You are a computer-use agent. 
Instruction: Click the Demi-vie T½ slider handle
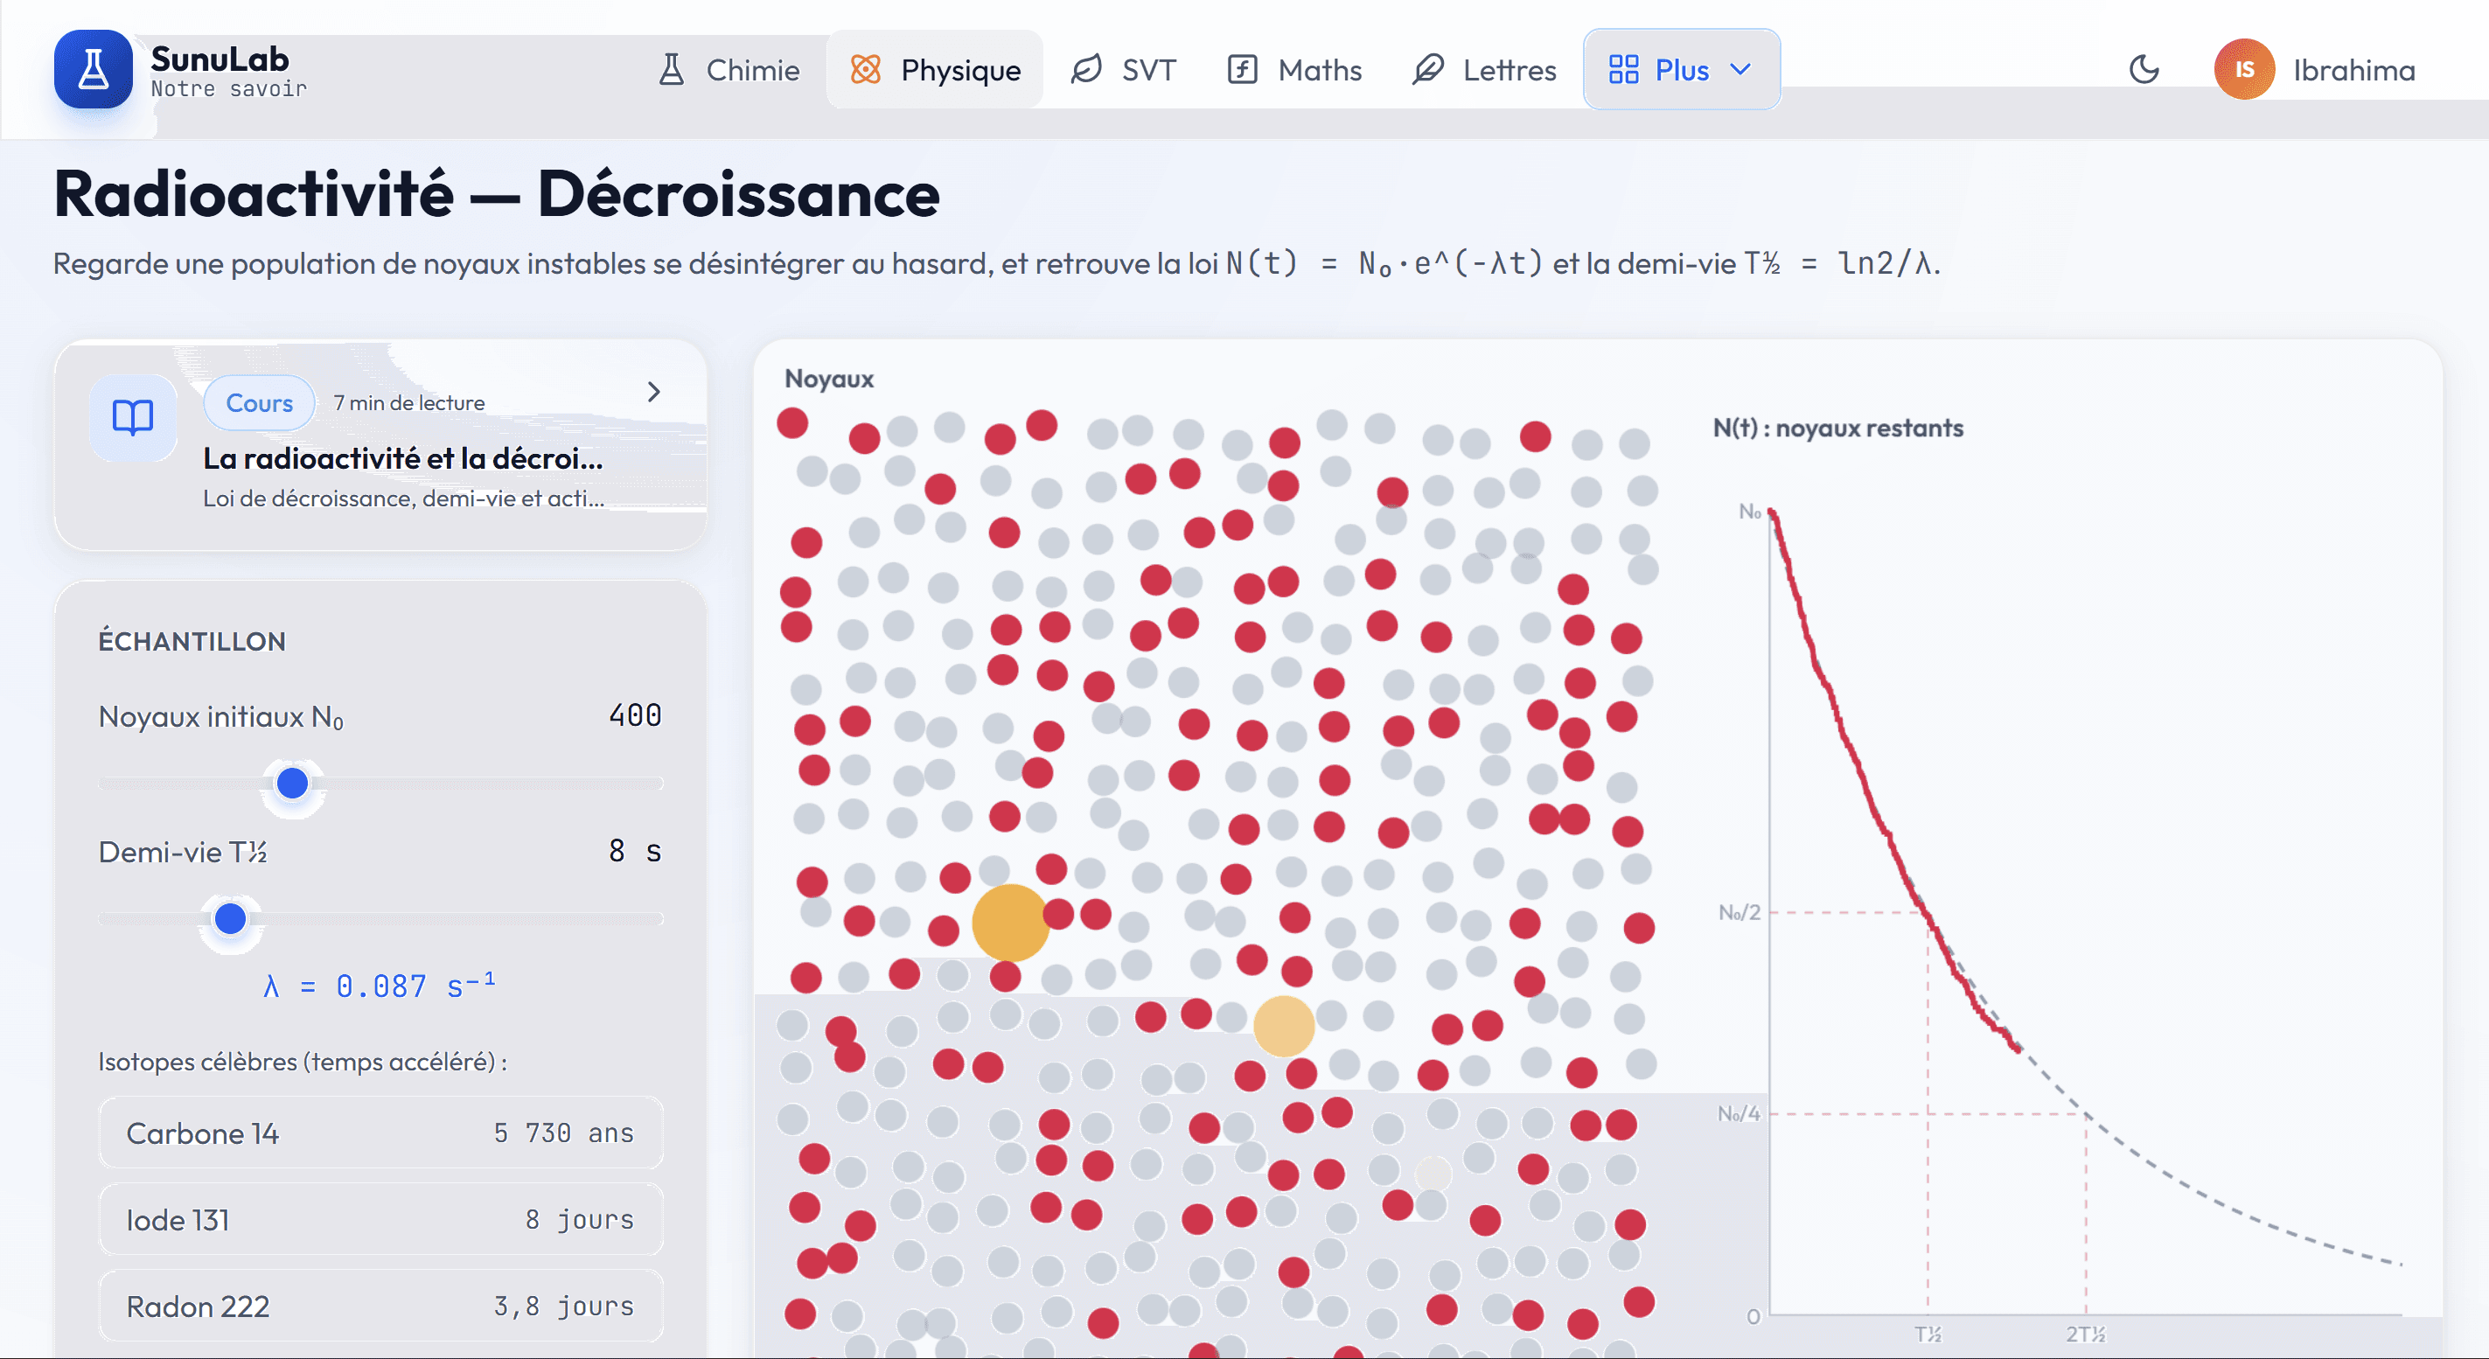pos(230,918)
